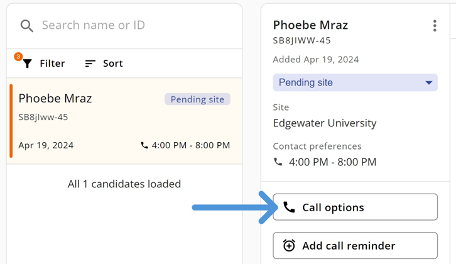Image resolution: width=456 pixels, height=264 pixels.
Task: Click the Add call reminder button
Action: 355,246
